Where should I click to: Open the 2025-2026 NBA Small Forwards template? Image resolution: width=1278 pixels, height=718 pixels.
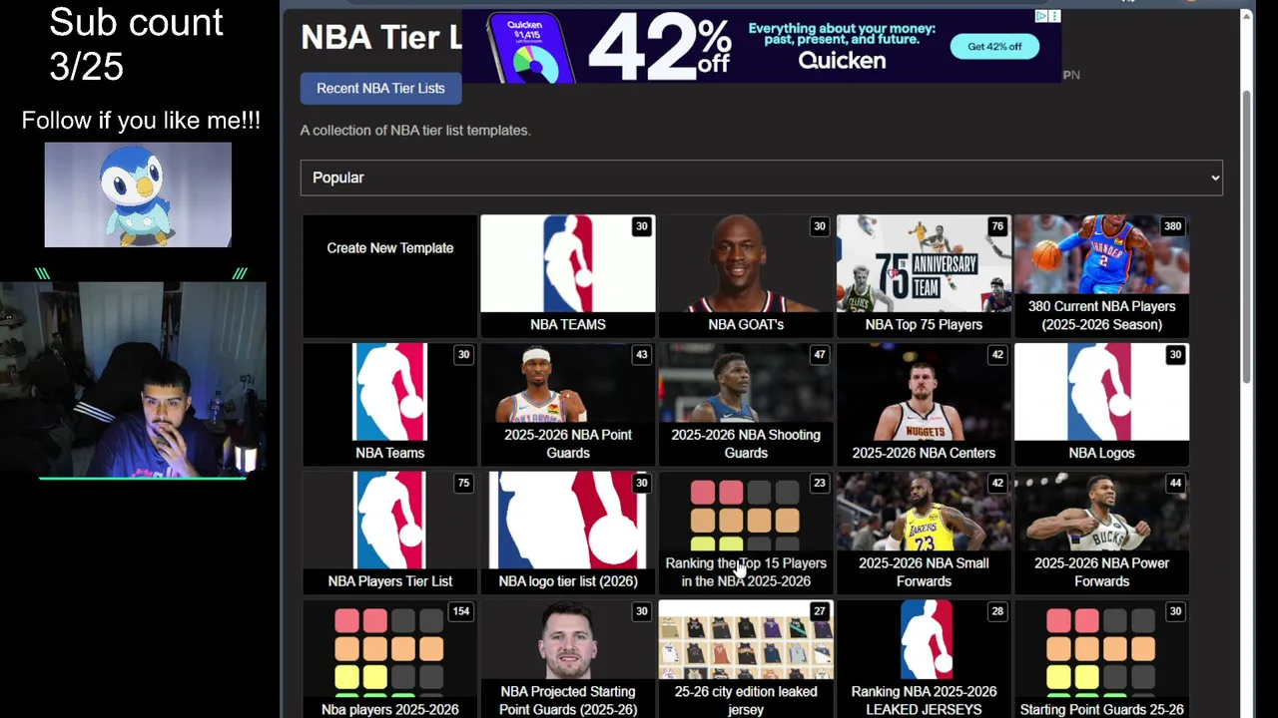924,534
